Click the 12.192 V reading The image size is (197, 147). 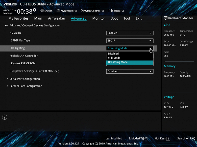168,107
